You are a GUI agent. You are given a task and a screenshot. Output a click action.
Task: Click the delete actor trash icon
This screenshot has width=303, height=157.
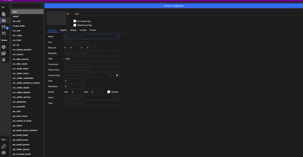pos(4,60)
